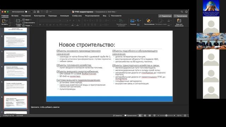Click the search magnifier icon in title bar
The image size is (226, 127).
tap(182, 12)
